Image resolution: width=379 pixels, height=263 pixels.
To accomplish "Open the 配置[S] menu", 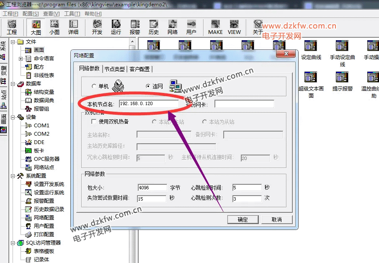I will click(31, 14).
